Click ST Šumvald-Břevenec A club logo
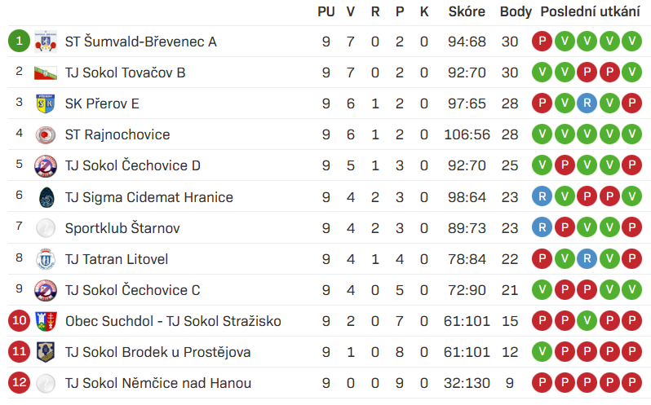Screen dimensions: 651x405 coord(45,42)
